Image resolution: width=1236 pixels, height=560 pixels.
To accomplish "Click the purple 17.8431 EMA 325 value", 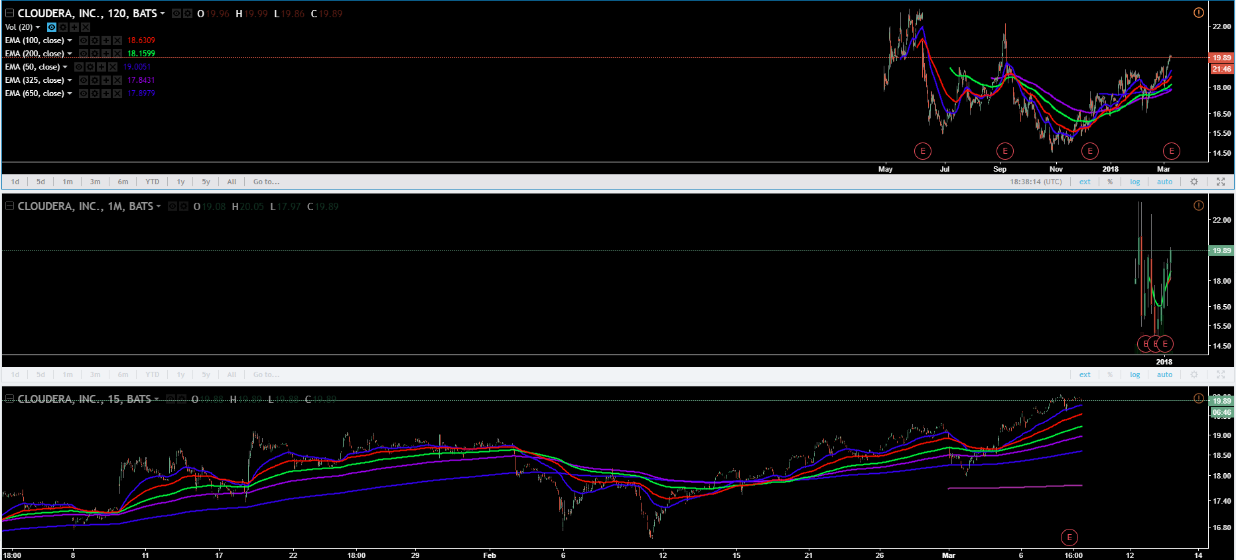I will coord(141,80).
